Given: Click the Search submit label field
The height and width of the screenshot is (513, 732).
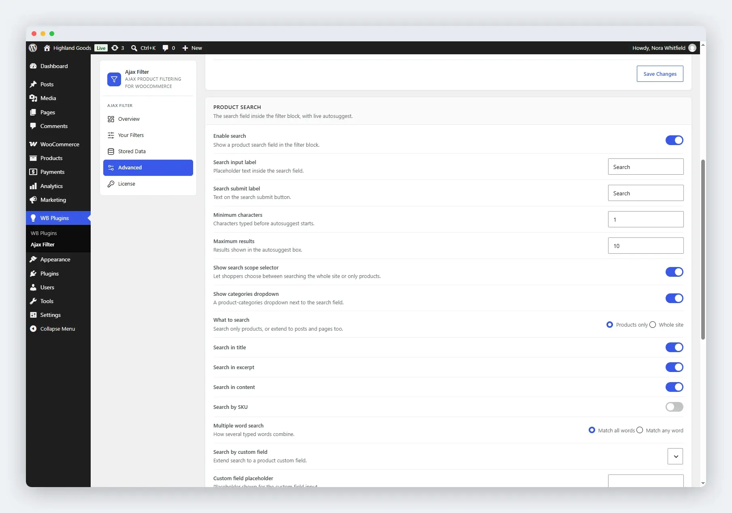Looking at the screenshot, I should coord(646,193).
